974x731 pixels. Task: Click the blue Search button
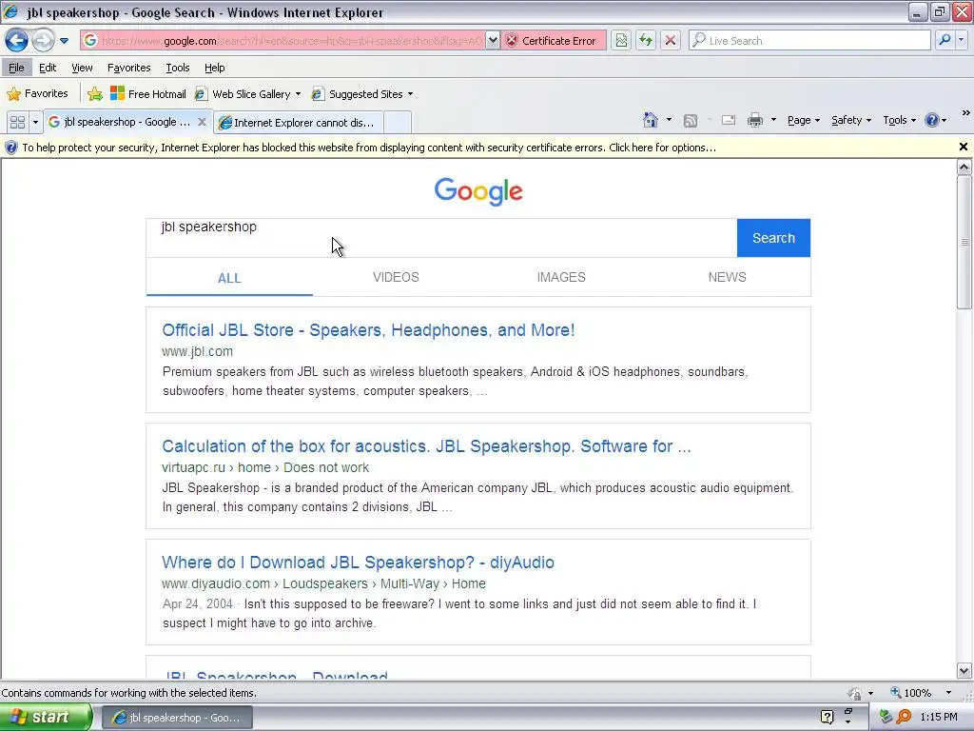773,237
